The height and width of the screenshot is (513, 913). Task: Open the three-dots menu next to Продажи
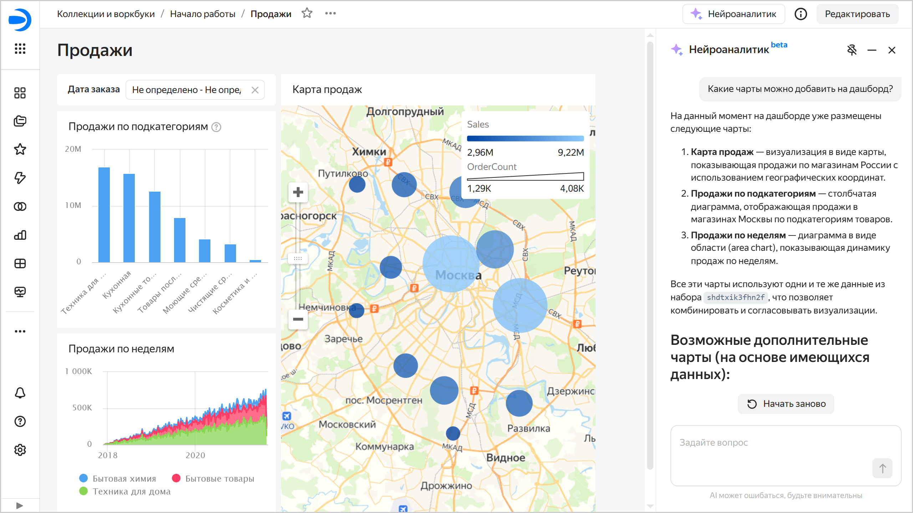pos(330,14)
